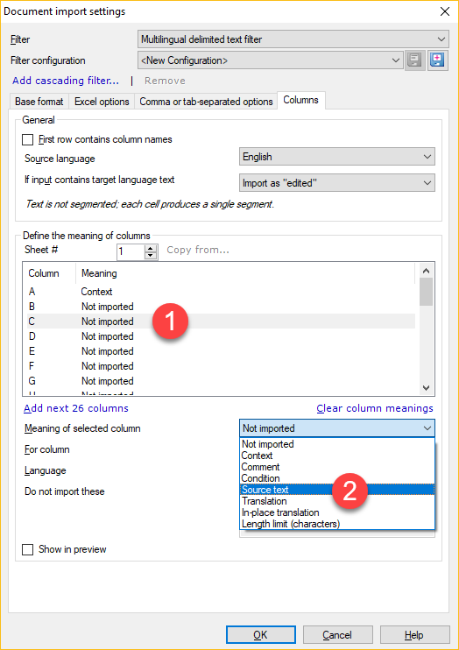The height and width of the screenshot is (650, 459).
Task: Click Add next 26 columns link
Action: pos(76,408)
